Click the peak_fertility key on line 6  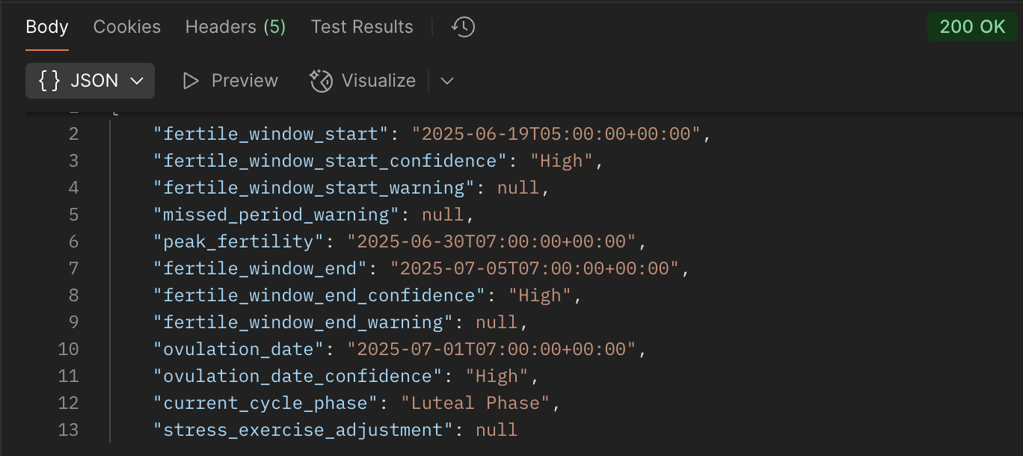243,242
